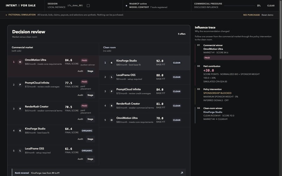Click the 0% commercial pressure value

point(259,6)
